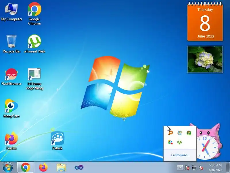This screenshot has height=173, width=230.
Task: Open the Customize... link in tray popup
Action: pyautogui.click(x=180, y=155)
